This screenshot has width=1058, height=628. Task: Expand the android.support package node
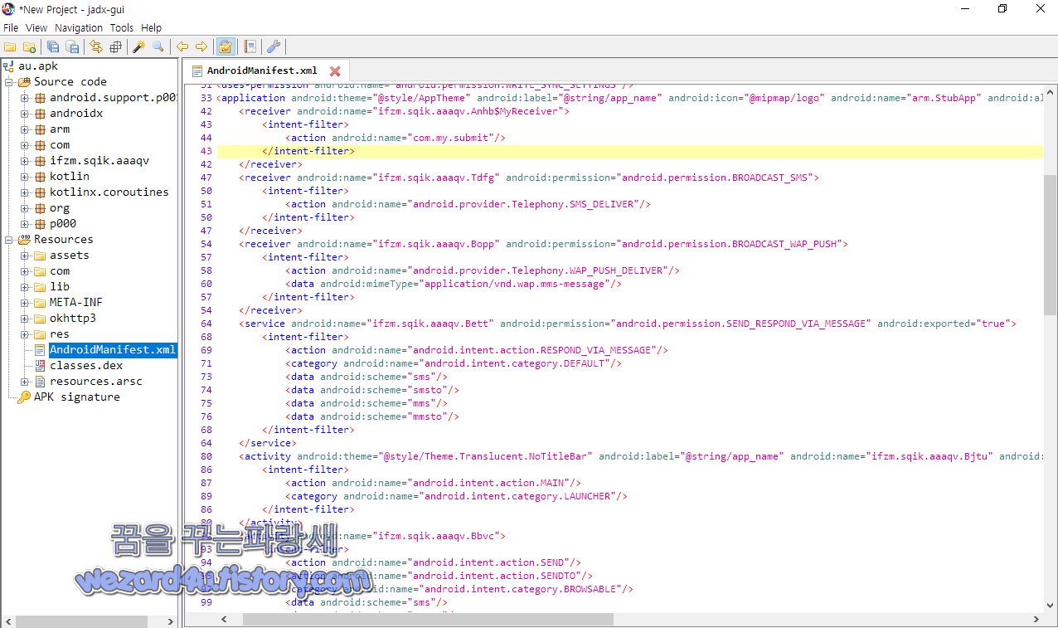pyautogui.click(x=25, y=98)
